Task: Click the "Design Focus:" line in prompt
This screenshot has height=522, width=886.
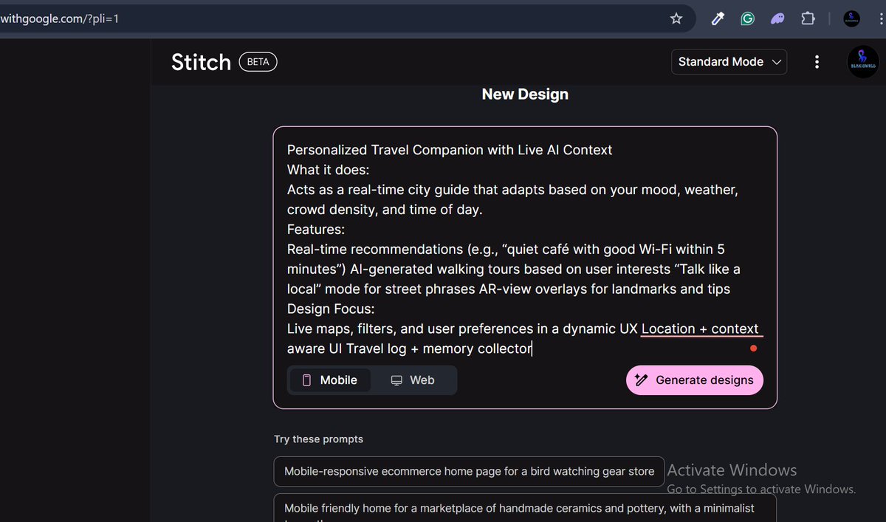Action: point(331,309)
